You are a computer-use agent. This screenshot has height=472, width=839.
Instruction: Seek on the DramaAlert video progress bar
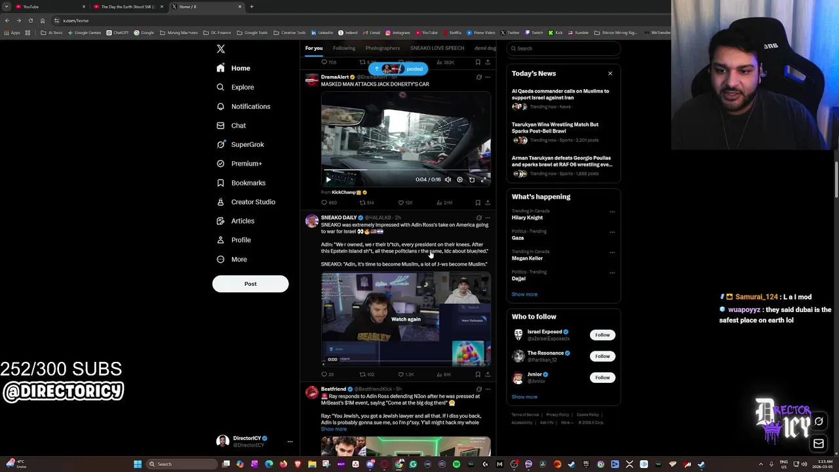click(x=406, y=172)
